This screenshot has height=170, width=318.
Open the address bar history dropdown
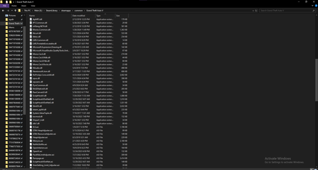click(253, 10)
